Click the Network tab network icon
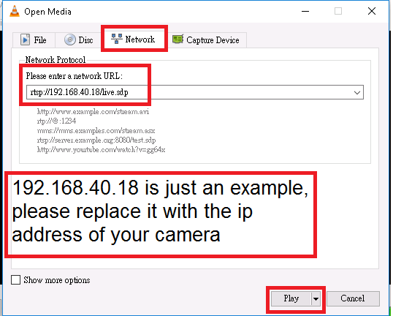 tap(117, 39)
